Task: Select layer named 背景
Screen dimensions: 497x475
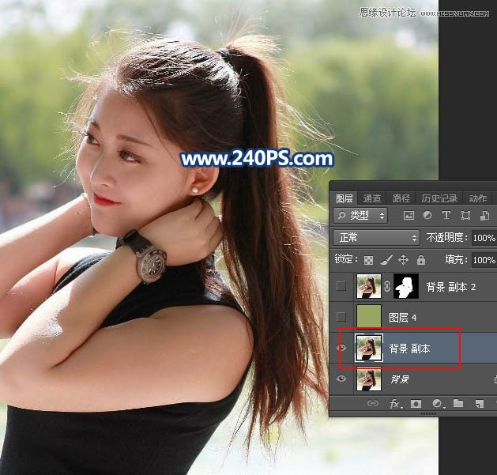Action: 399,379
